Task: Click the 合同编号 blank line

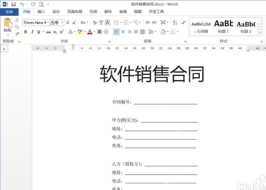Action: click(166, 102)
